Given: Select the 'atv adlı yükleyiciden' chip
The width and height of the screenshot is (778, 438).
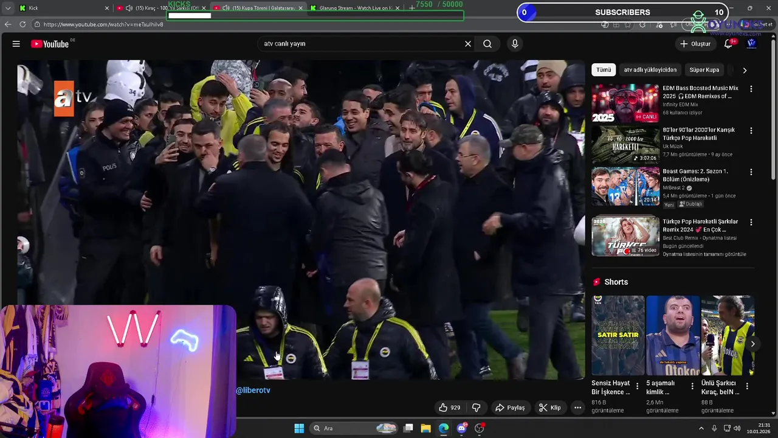Looking at the screenshot, I should click(x=650, y=70).
